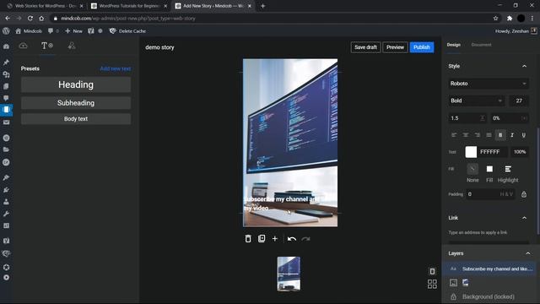This screenshot has height=304, width=540.
Task: Toggle bold text formatting
Action: [x=500, y=135]
